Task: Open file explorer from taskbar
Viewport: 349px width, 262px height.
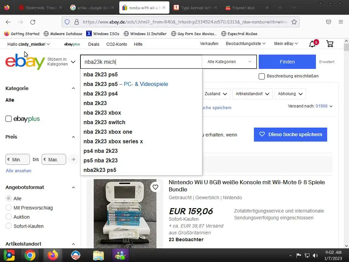Action: [x=98, y=255]
